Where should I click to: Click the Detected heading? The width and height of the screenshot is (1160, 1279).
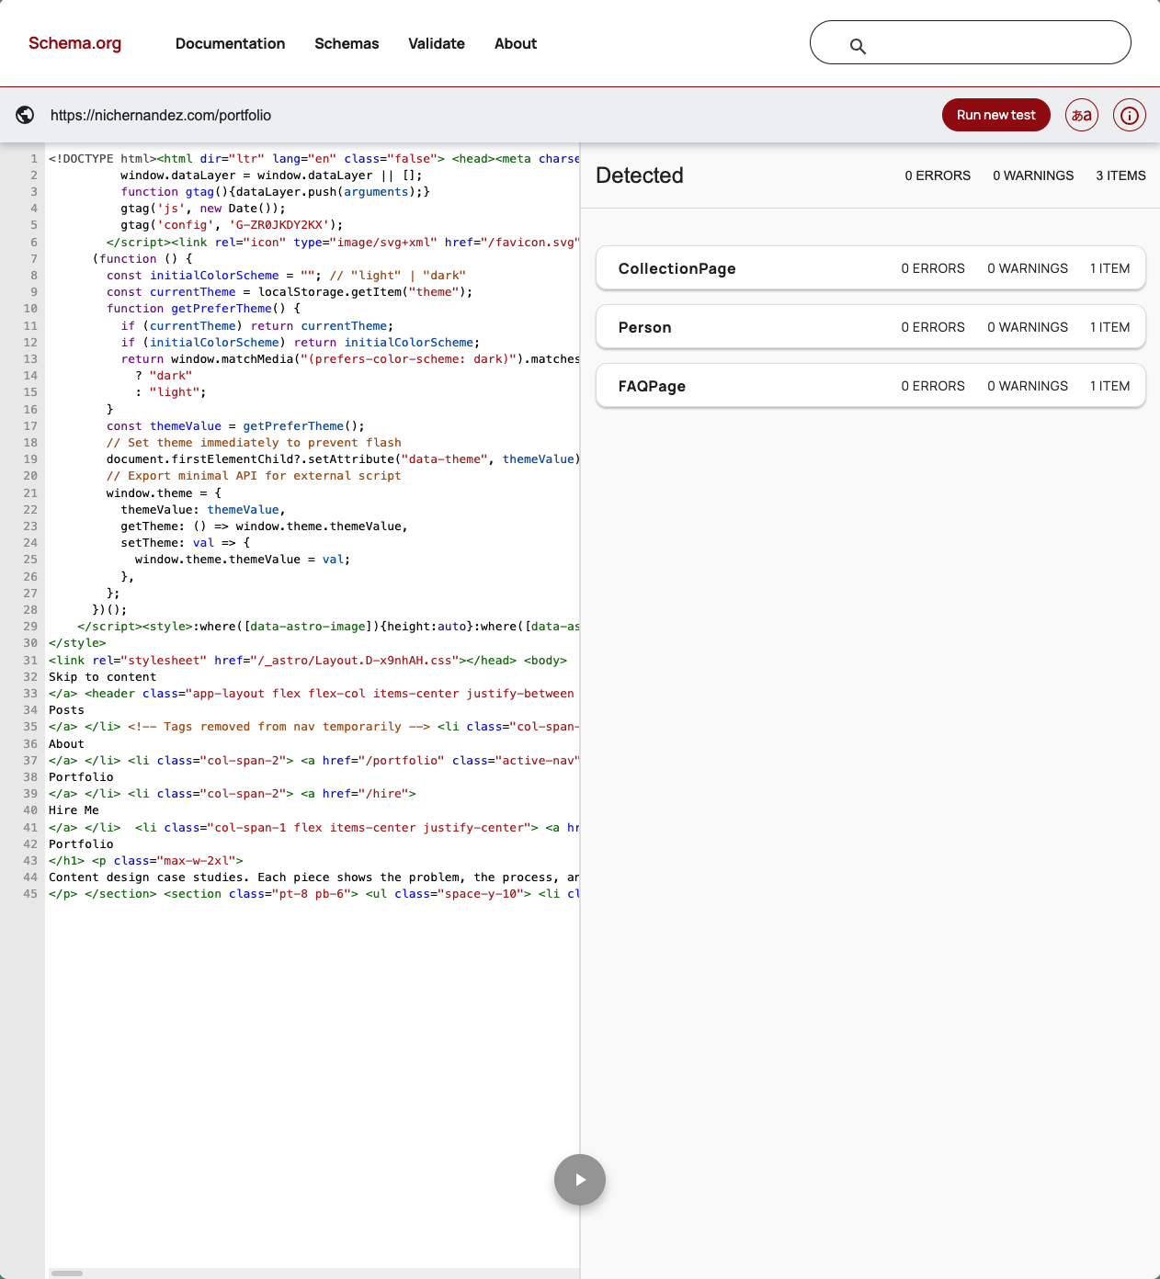click(640, 175)
